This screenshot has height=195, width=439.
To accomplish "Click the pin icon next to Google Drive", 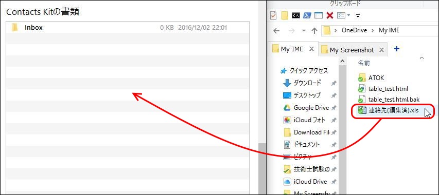I will tap(333, 108).
